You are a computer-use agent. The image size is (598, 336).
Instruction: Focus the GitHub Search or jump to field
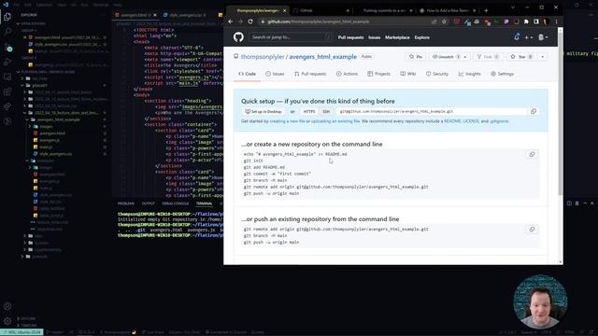[291, 37]
